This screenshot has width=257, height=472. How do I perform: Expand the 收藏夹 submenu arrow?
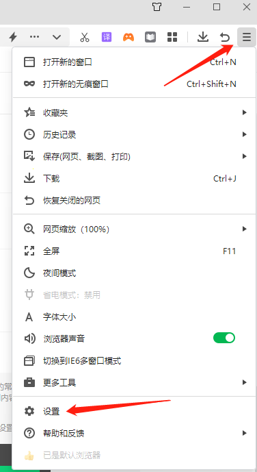click(x=245, y=112)
